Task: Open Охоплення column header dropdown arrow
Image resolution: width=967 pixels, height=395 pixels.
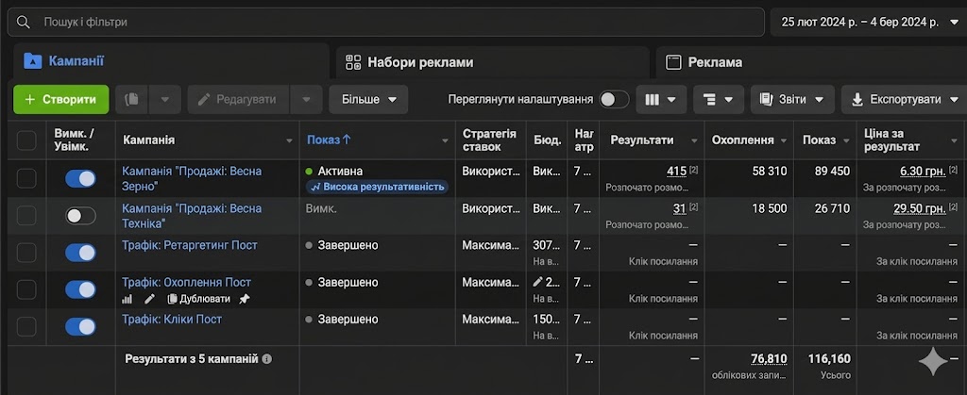Action: pos(784,140)
